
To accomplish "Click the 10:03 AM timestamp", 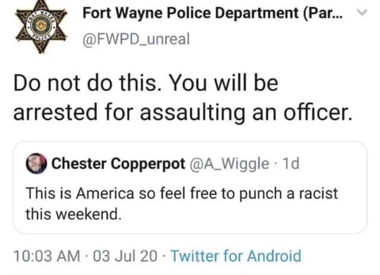I will tap(47, 256).
